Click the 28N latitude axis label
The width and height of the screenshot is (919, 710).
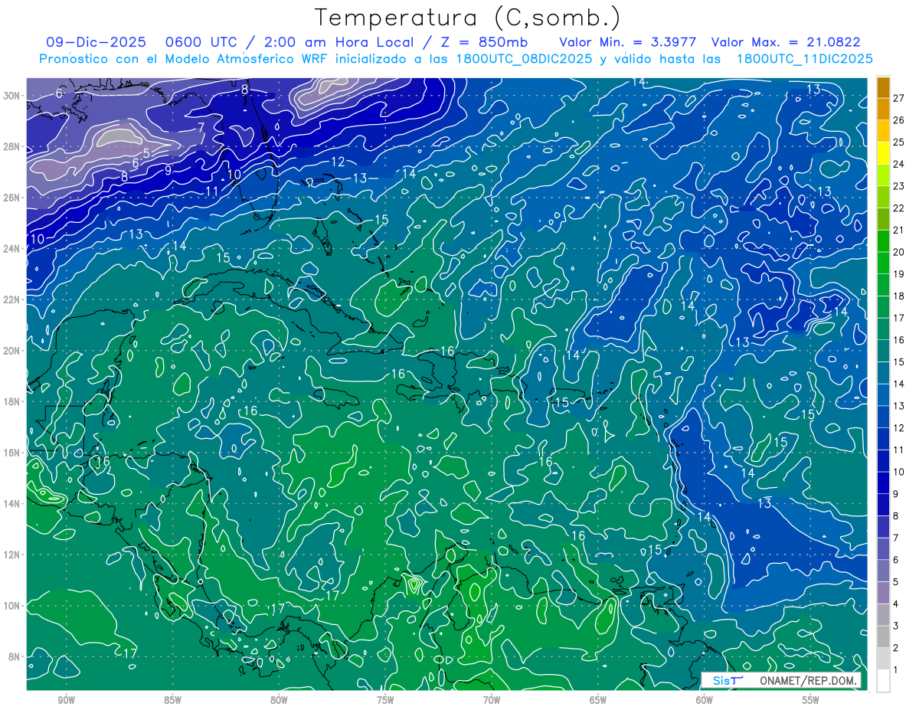(x=12, y=147)
